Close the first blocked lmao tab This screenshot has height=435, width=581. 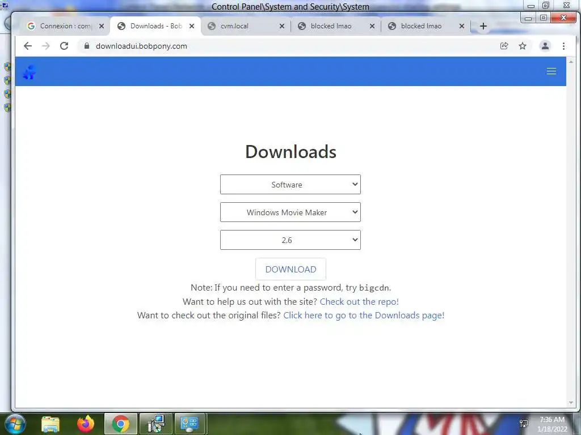372,26
